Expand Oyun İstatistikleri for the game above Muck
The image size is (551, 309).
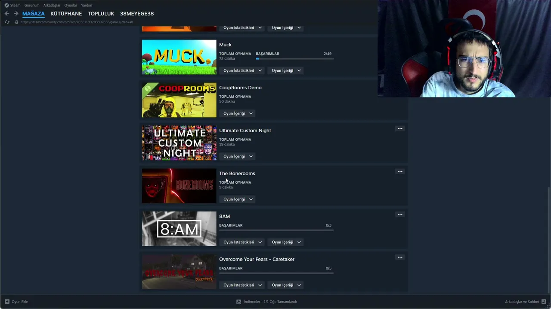click(x=242, y=27)
